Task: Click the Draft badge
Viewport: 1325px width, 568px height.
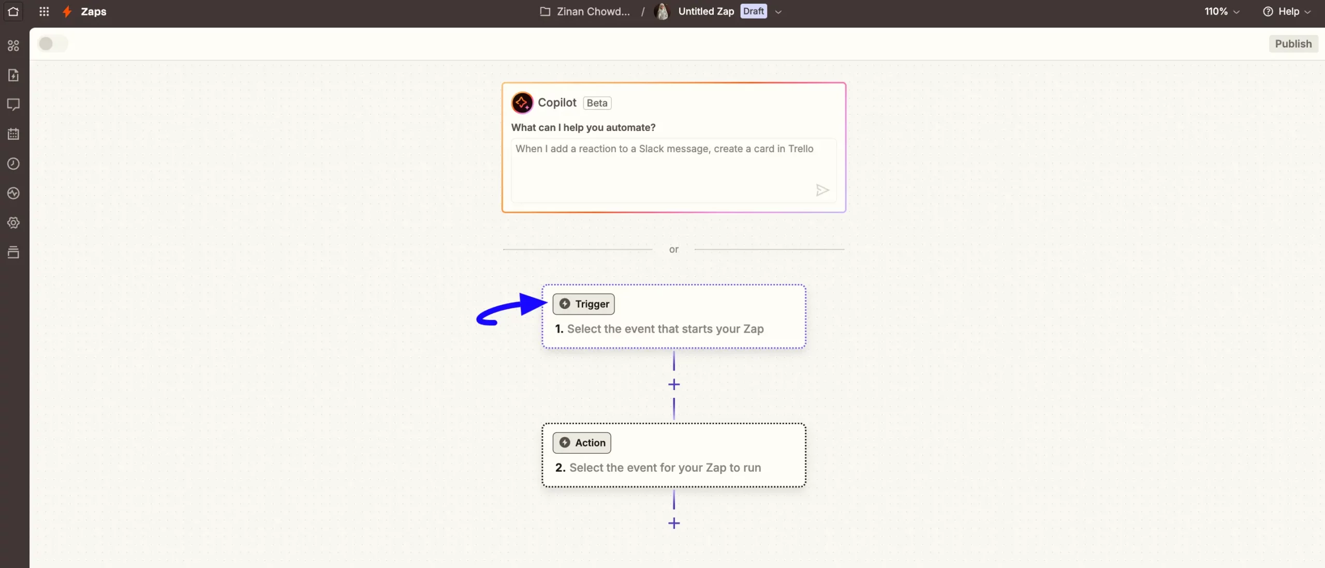Action: (x=754, y=11)
